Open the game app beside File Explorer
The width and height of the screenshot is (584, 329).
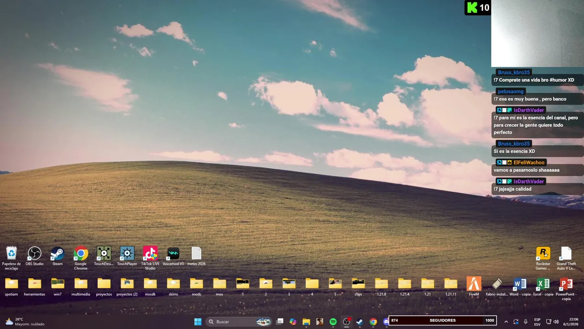point(320,322)
